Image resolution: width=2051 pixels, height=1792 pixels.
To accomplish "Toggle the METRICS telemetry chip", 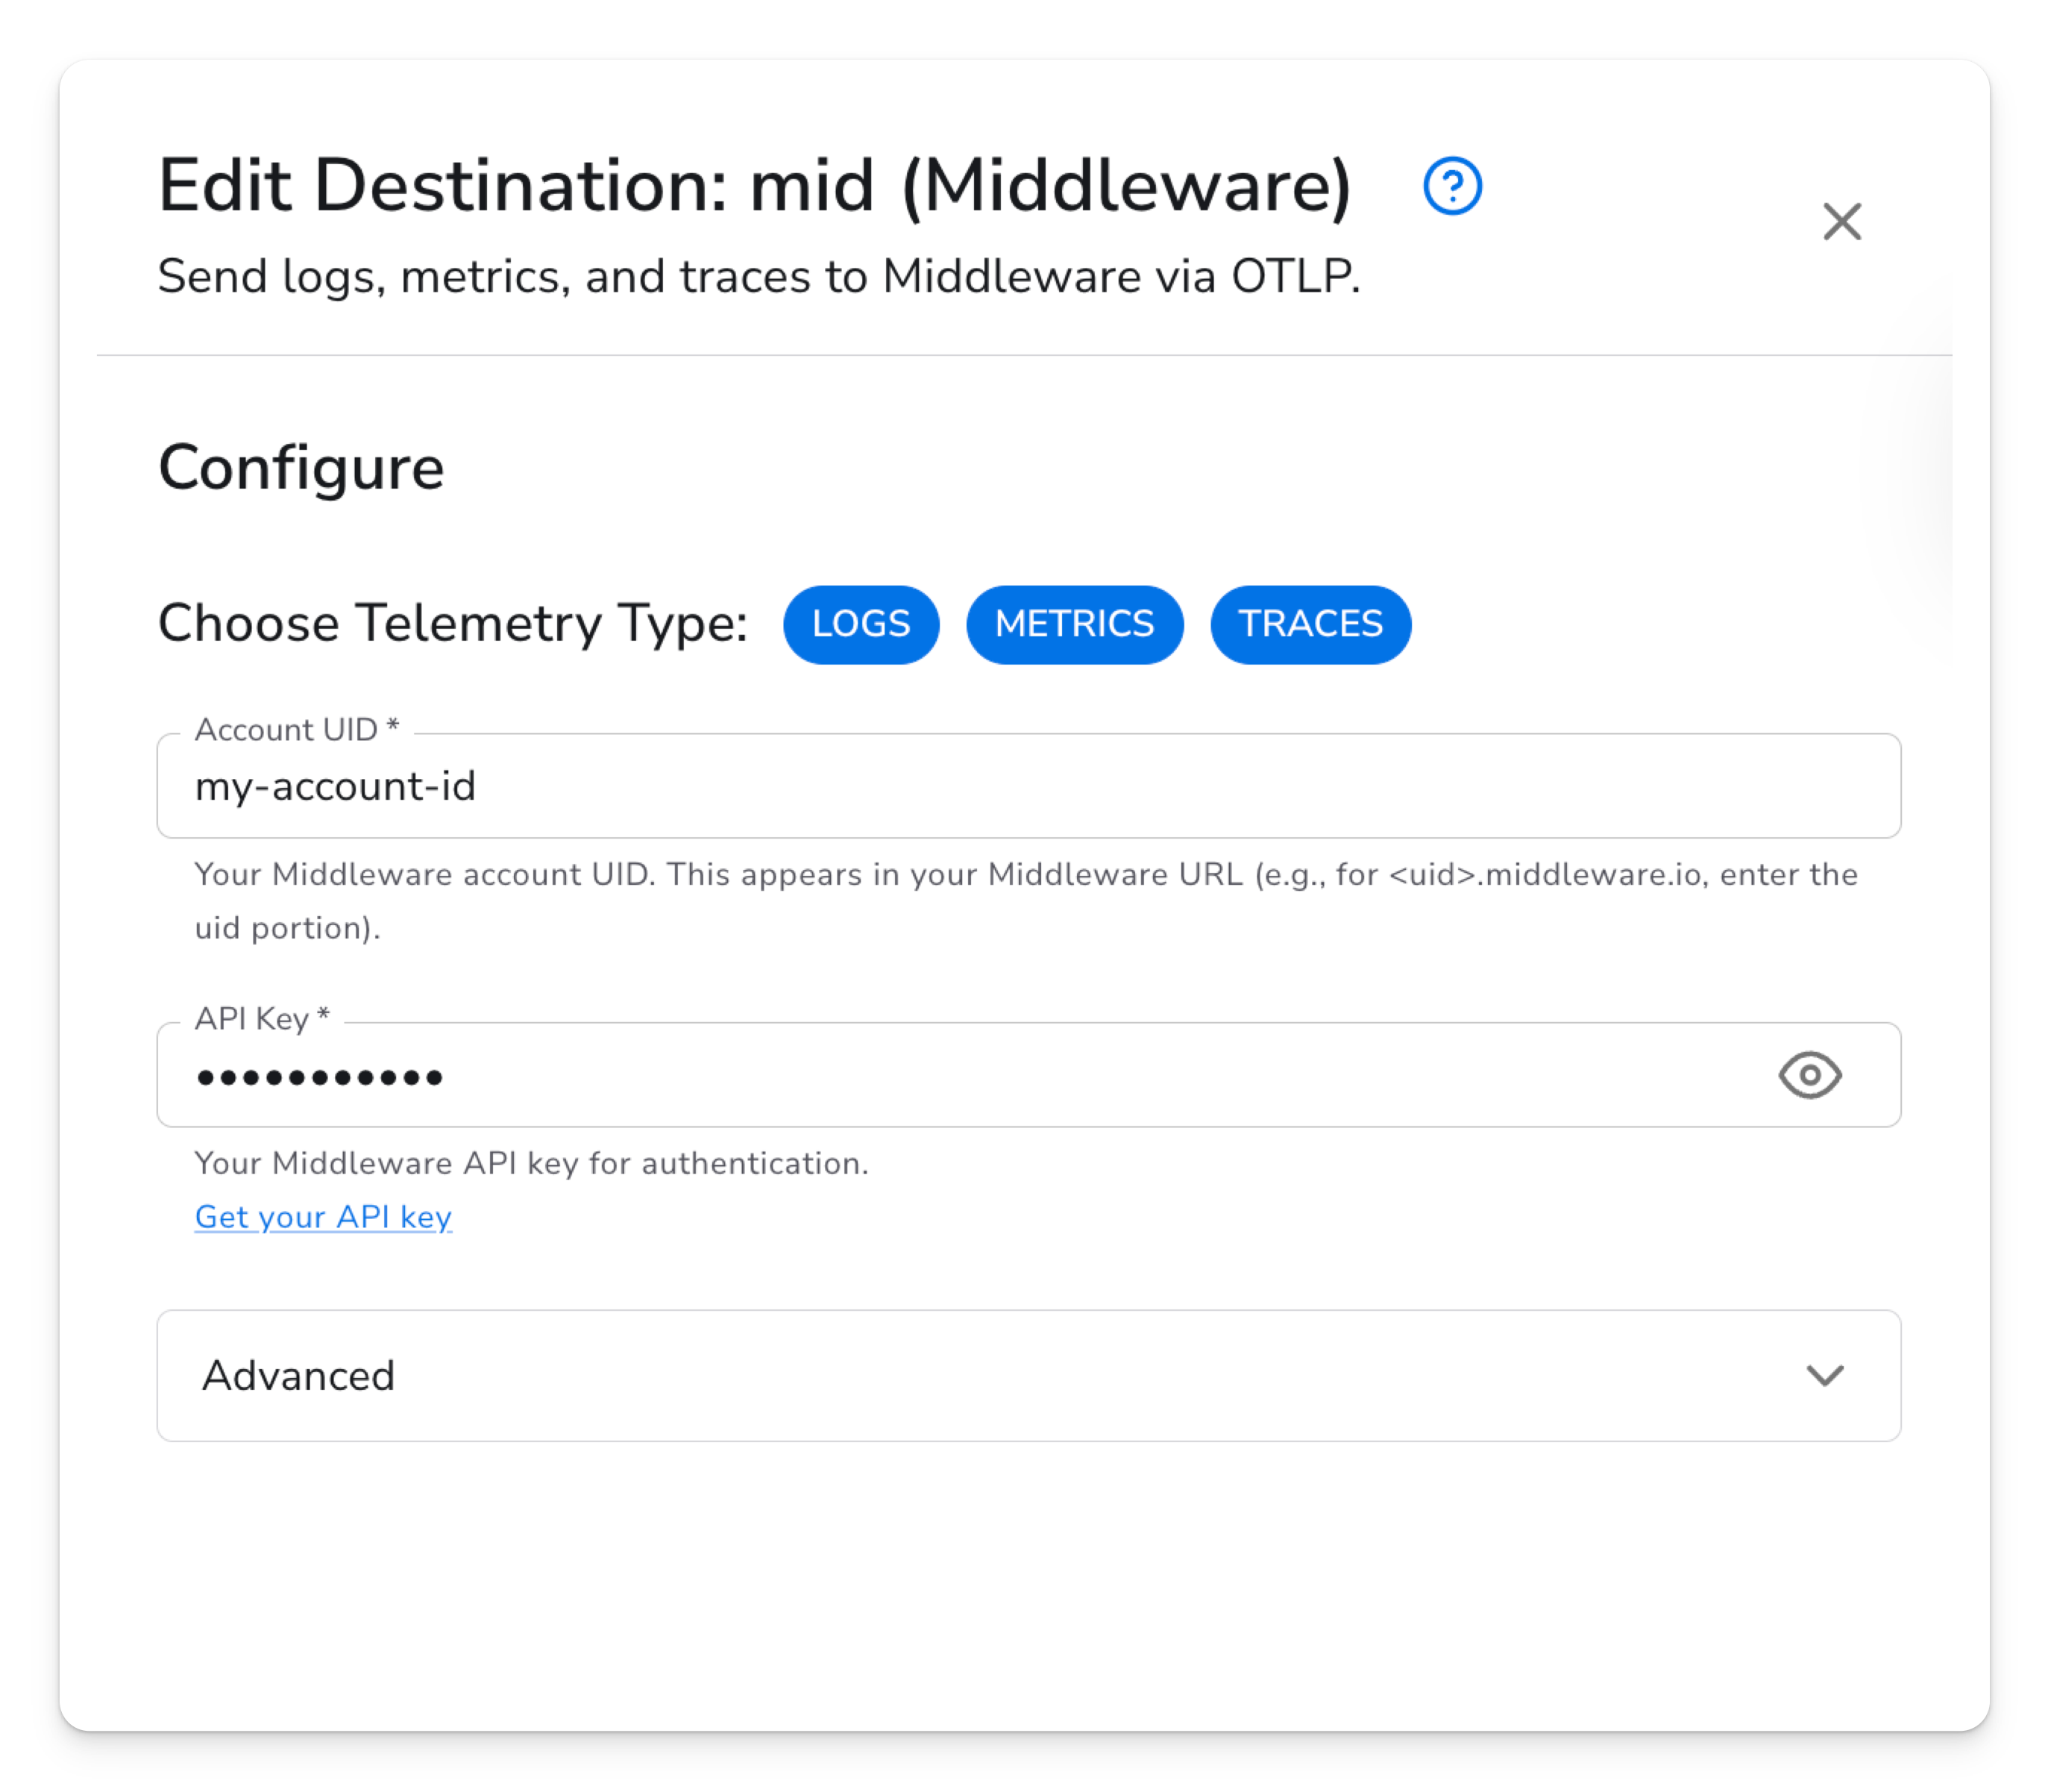I will pyautogui.click(x=1075, y=624).
